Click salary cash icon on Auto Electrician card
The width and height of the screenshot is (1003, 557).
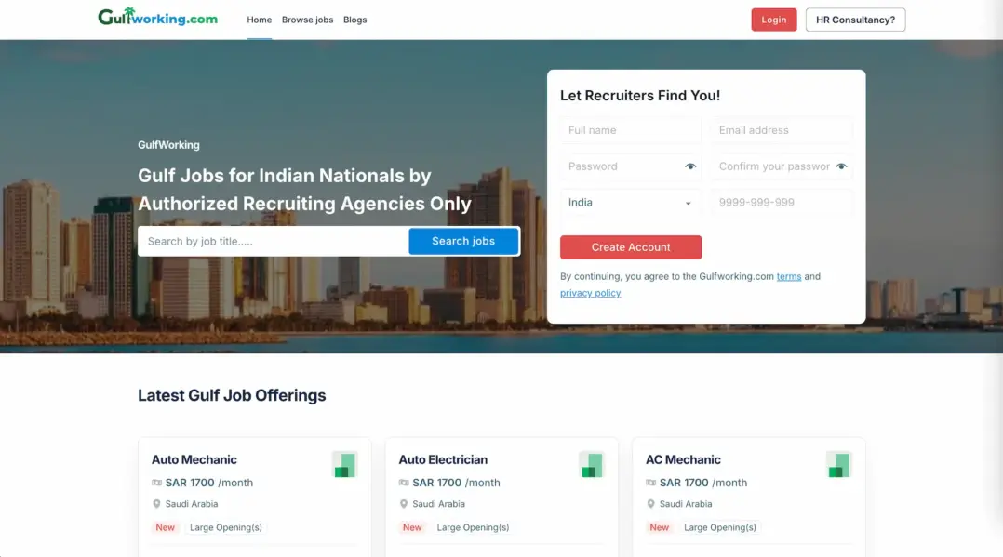pos(404,483)
